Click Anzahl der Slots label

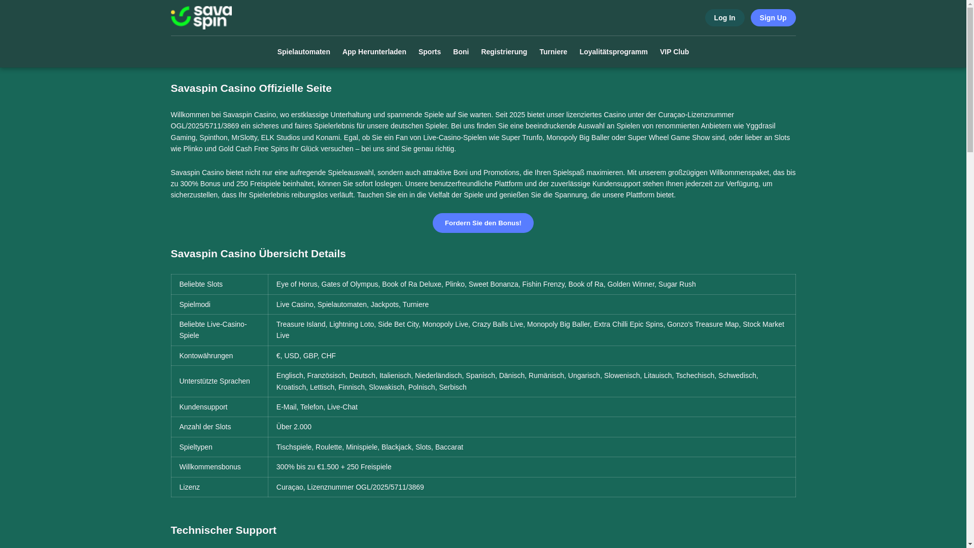click(219, 427)
